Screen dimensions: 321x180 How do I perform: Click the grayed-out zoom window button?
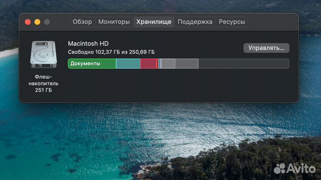[47, 22]
